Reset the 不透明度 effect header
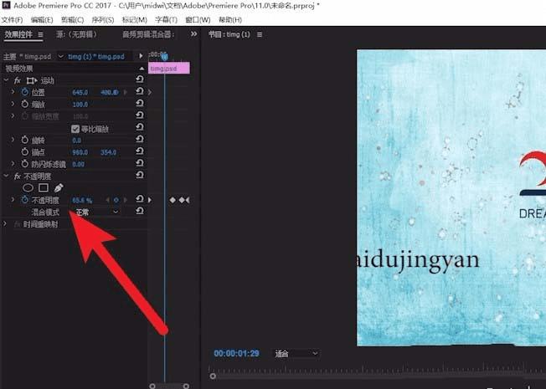This screenshot has width=546, height=389. (x=140, y=175)
